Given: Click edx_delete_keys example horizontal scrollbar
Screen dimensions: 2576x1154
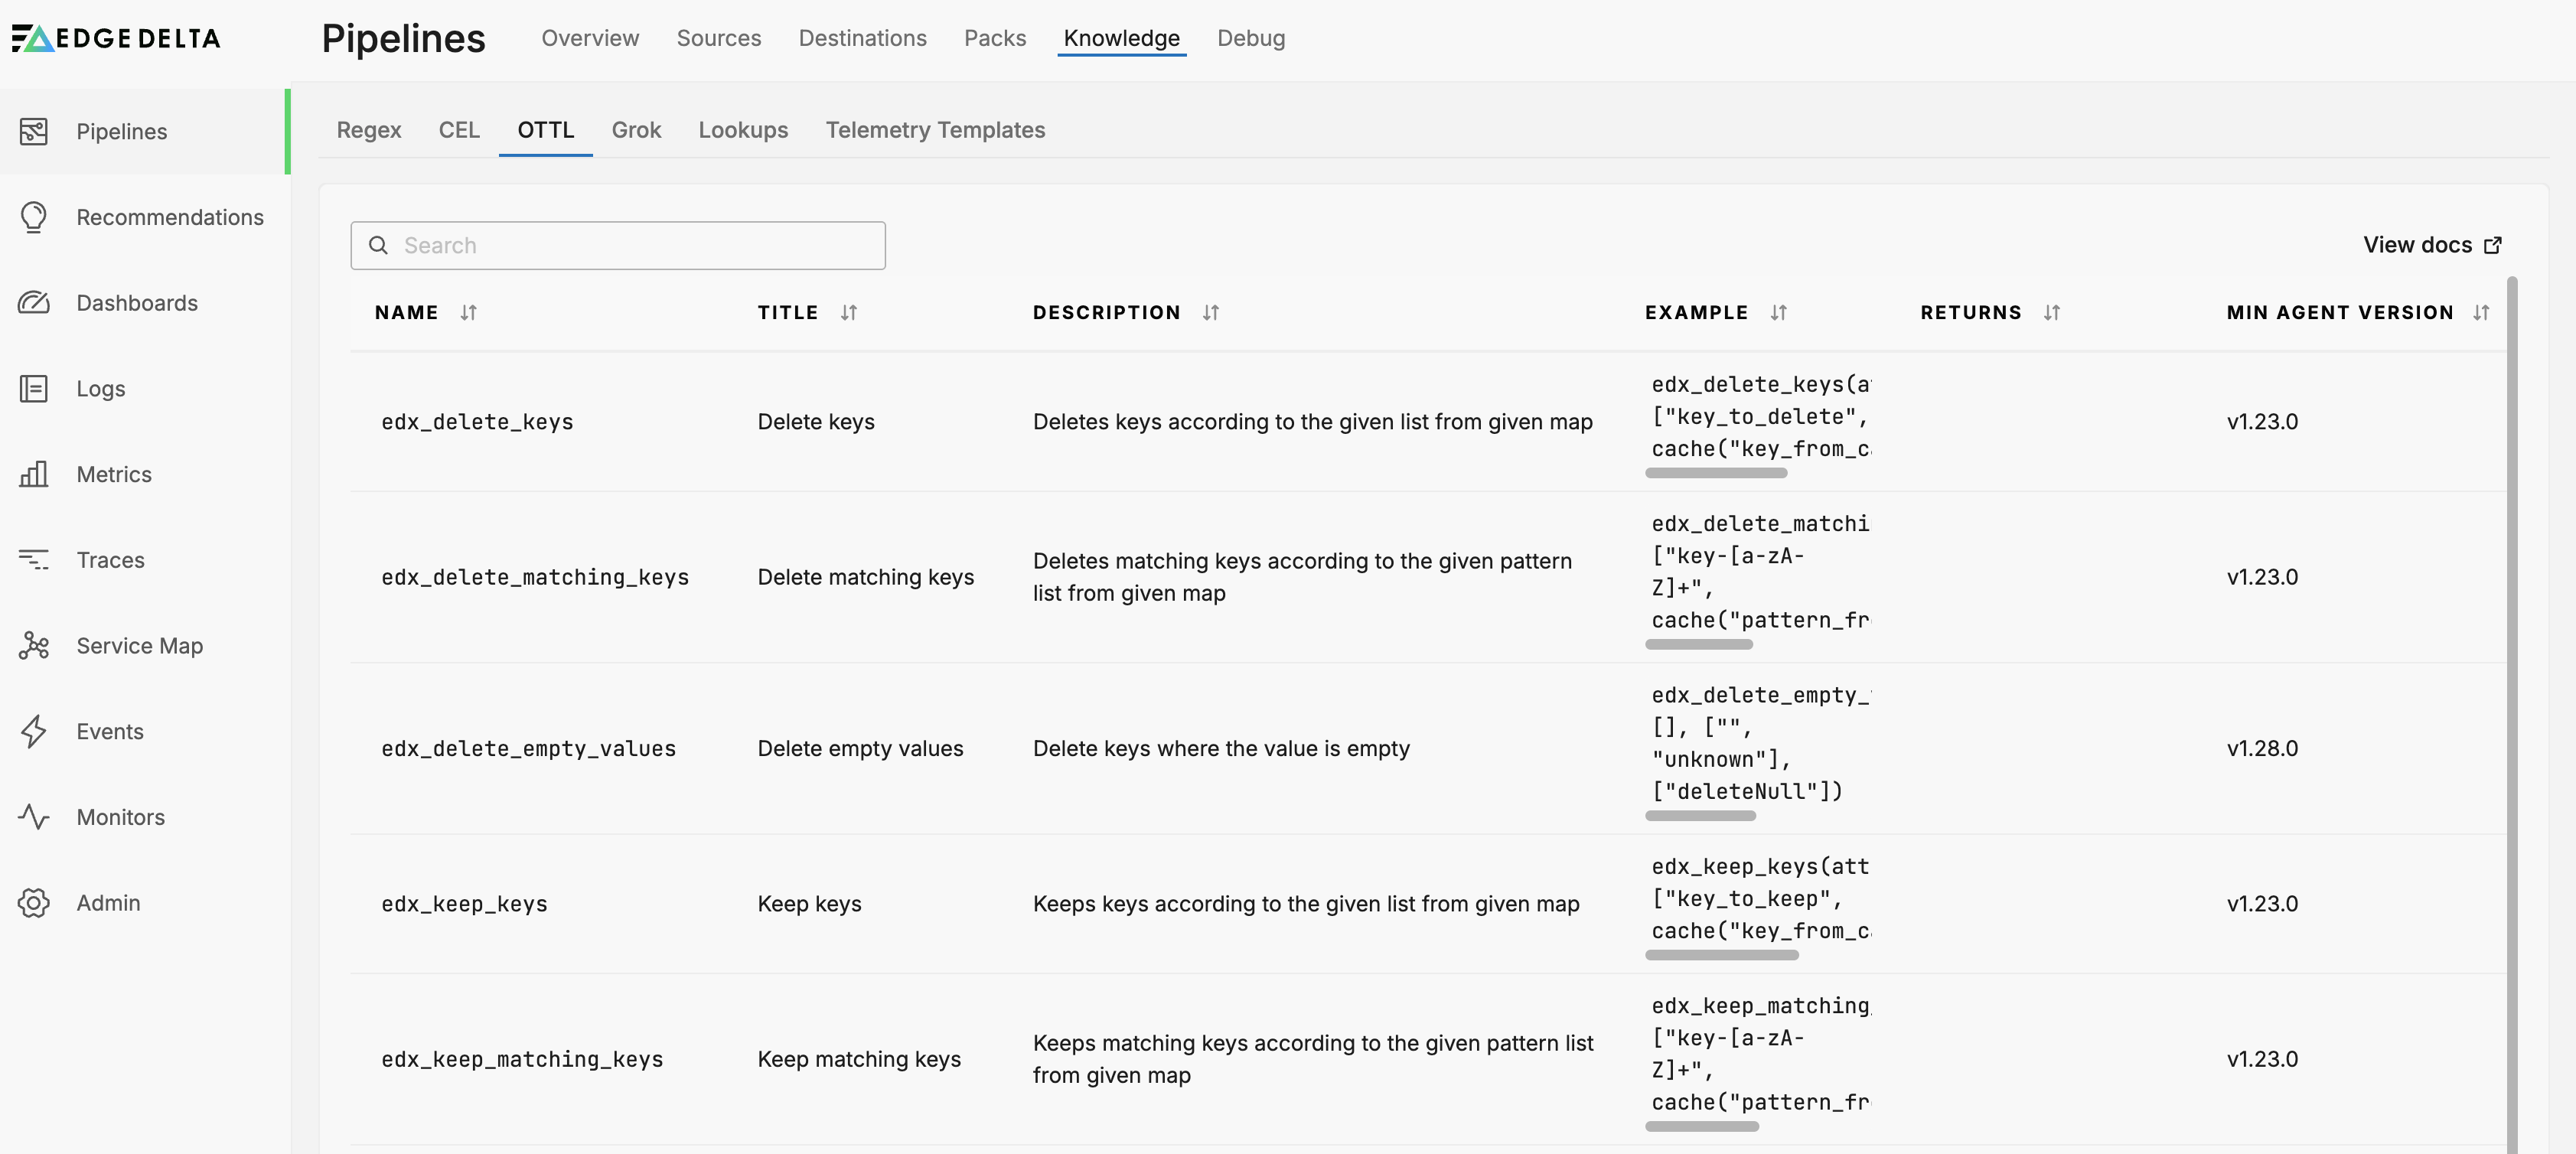Looking at the screenshot, I should (x=1716, y=473).
